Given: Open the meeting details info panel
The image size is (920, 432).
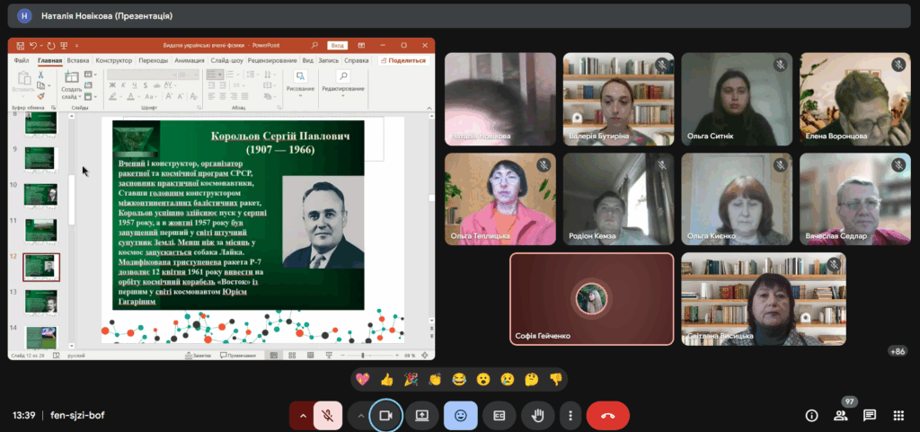Looking at the screenshot, I should (811, 416).
